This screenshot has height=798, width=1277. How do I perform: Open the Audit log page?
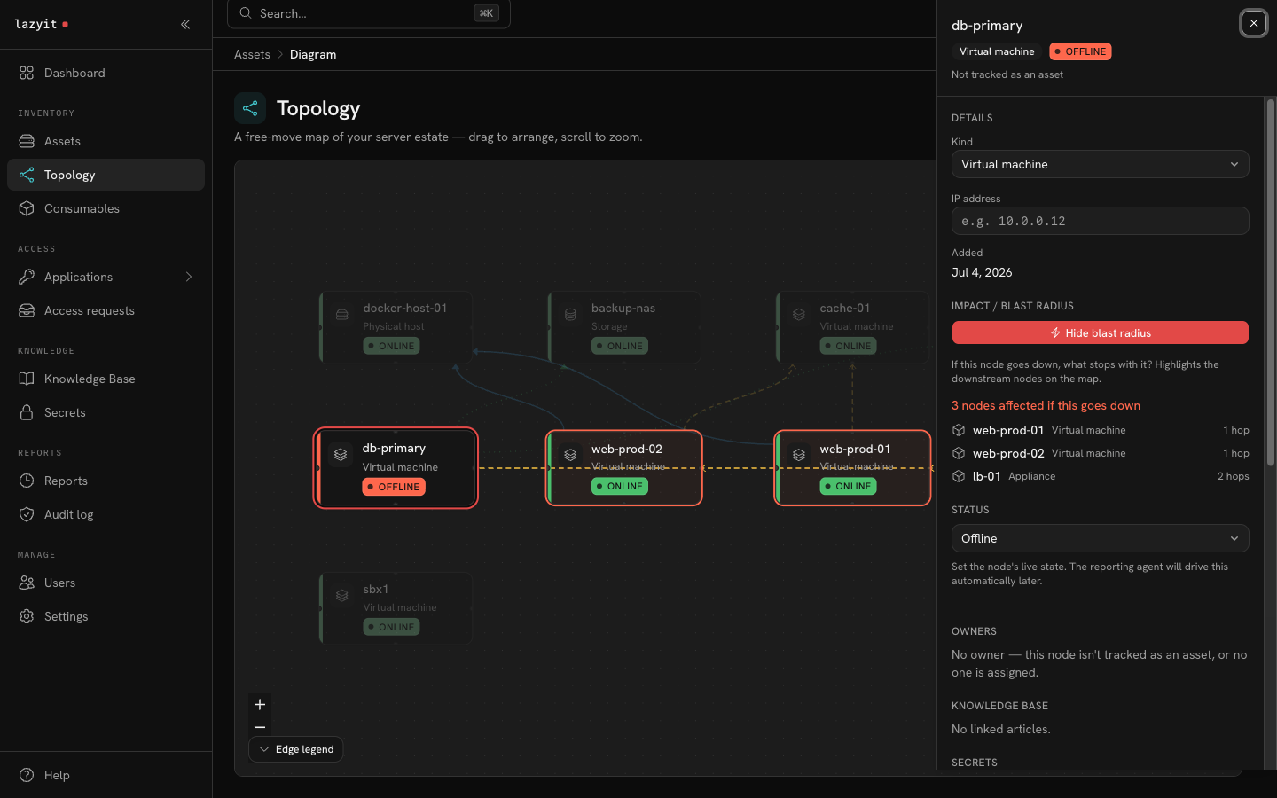coord(106,514)
